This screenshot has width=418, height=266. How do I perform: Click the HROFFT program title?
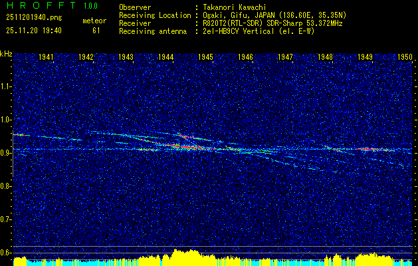[41, 5]
